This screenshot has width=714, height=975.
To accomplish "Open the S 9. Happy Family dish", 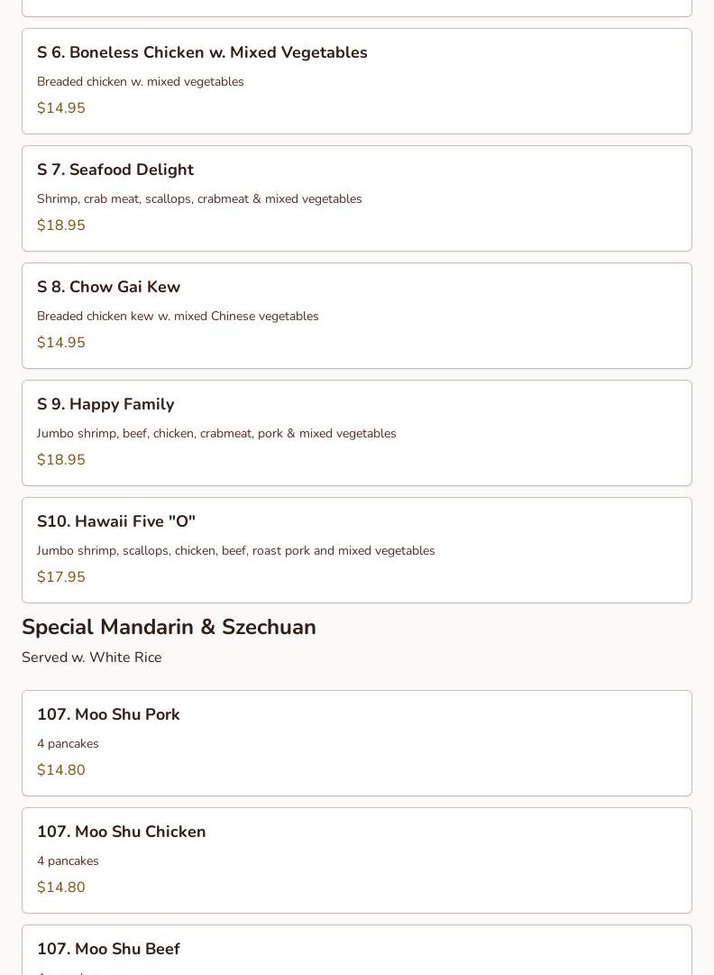I will tap(105, 405).
